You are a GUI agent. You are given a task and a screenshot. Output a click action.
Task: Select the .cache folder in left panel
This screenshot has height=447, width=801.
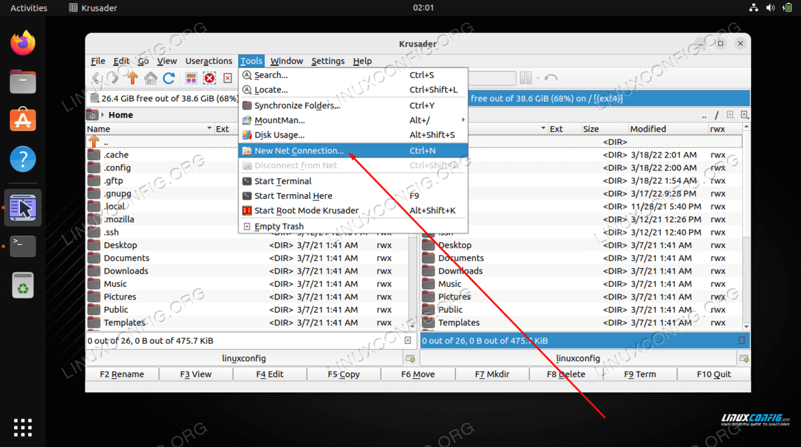116,155
